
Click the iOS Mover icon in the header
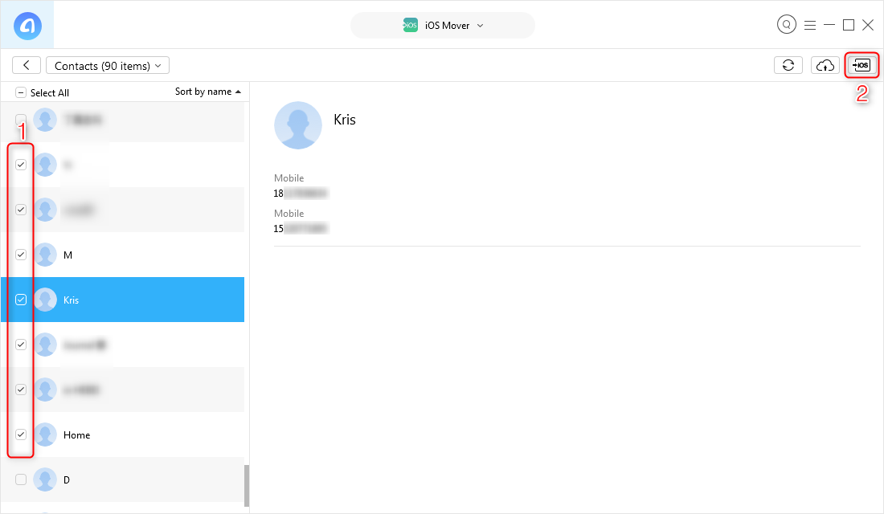click(x=411, y=25)
